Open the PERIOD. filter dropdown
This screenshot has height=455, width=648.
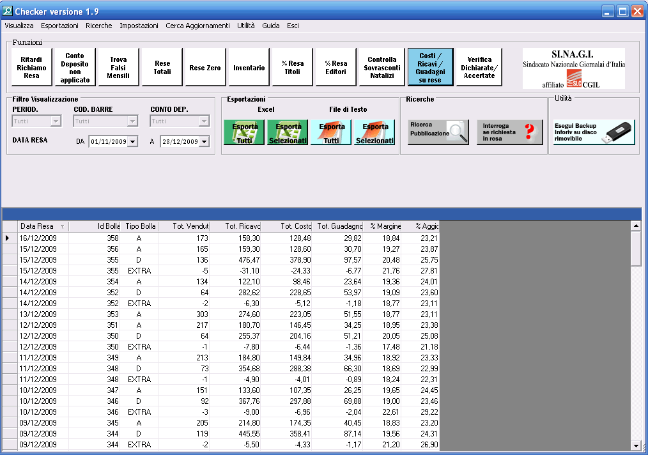pyautogui.click(x=56, y=121)
